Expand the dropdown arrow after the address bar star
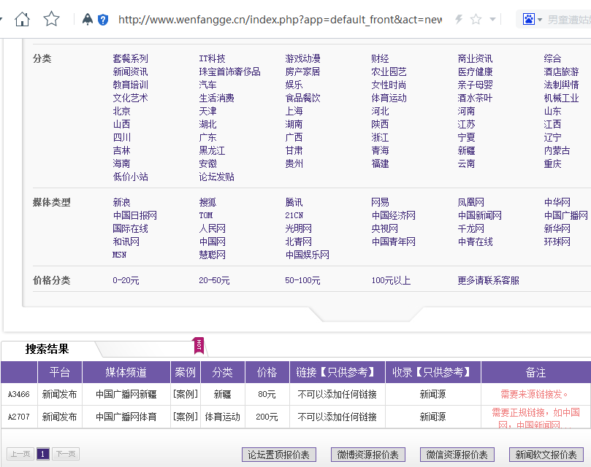591x467 pixels. [x=492, y=19]
